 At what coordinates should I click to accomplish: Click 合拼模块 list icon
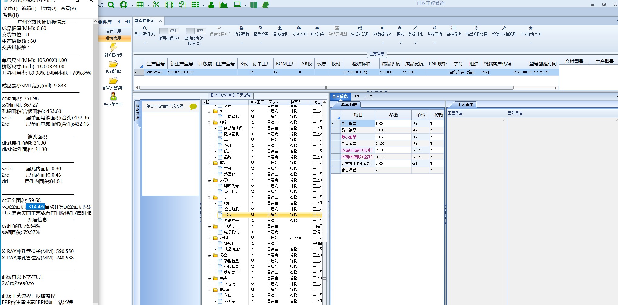pyautogui.click(x=454, y=31)
